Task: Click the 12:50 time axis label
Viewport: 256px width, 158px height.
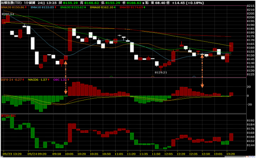Action: (206, 154)
